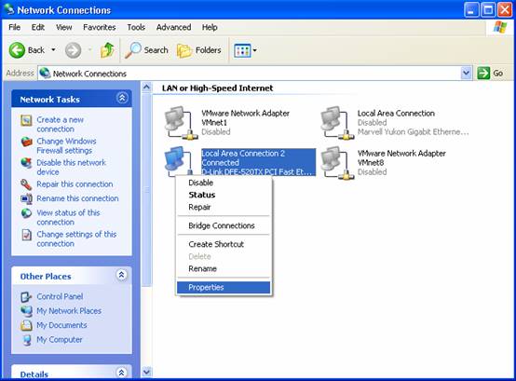This screenshot has height=381, width=516.
Task: Open the View menu
Action: (x=64, y=27)
